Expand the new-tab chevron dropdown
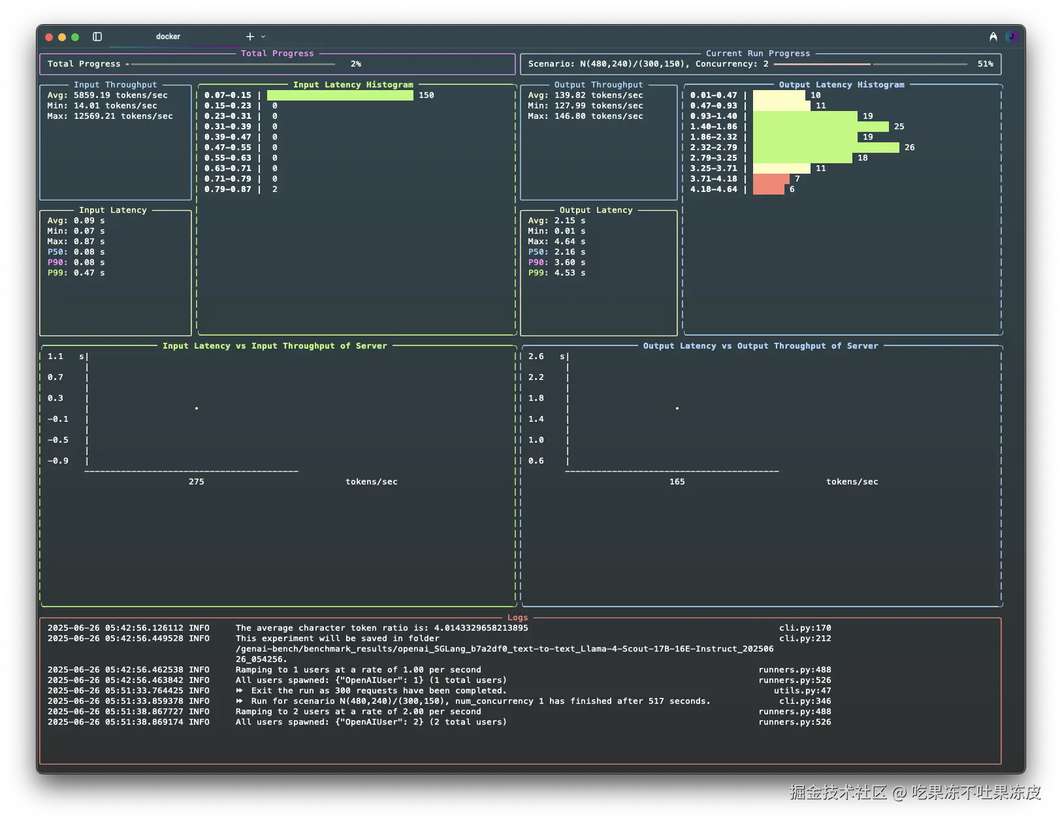This screenshot has width=1062, height=822. pos(263,37)
